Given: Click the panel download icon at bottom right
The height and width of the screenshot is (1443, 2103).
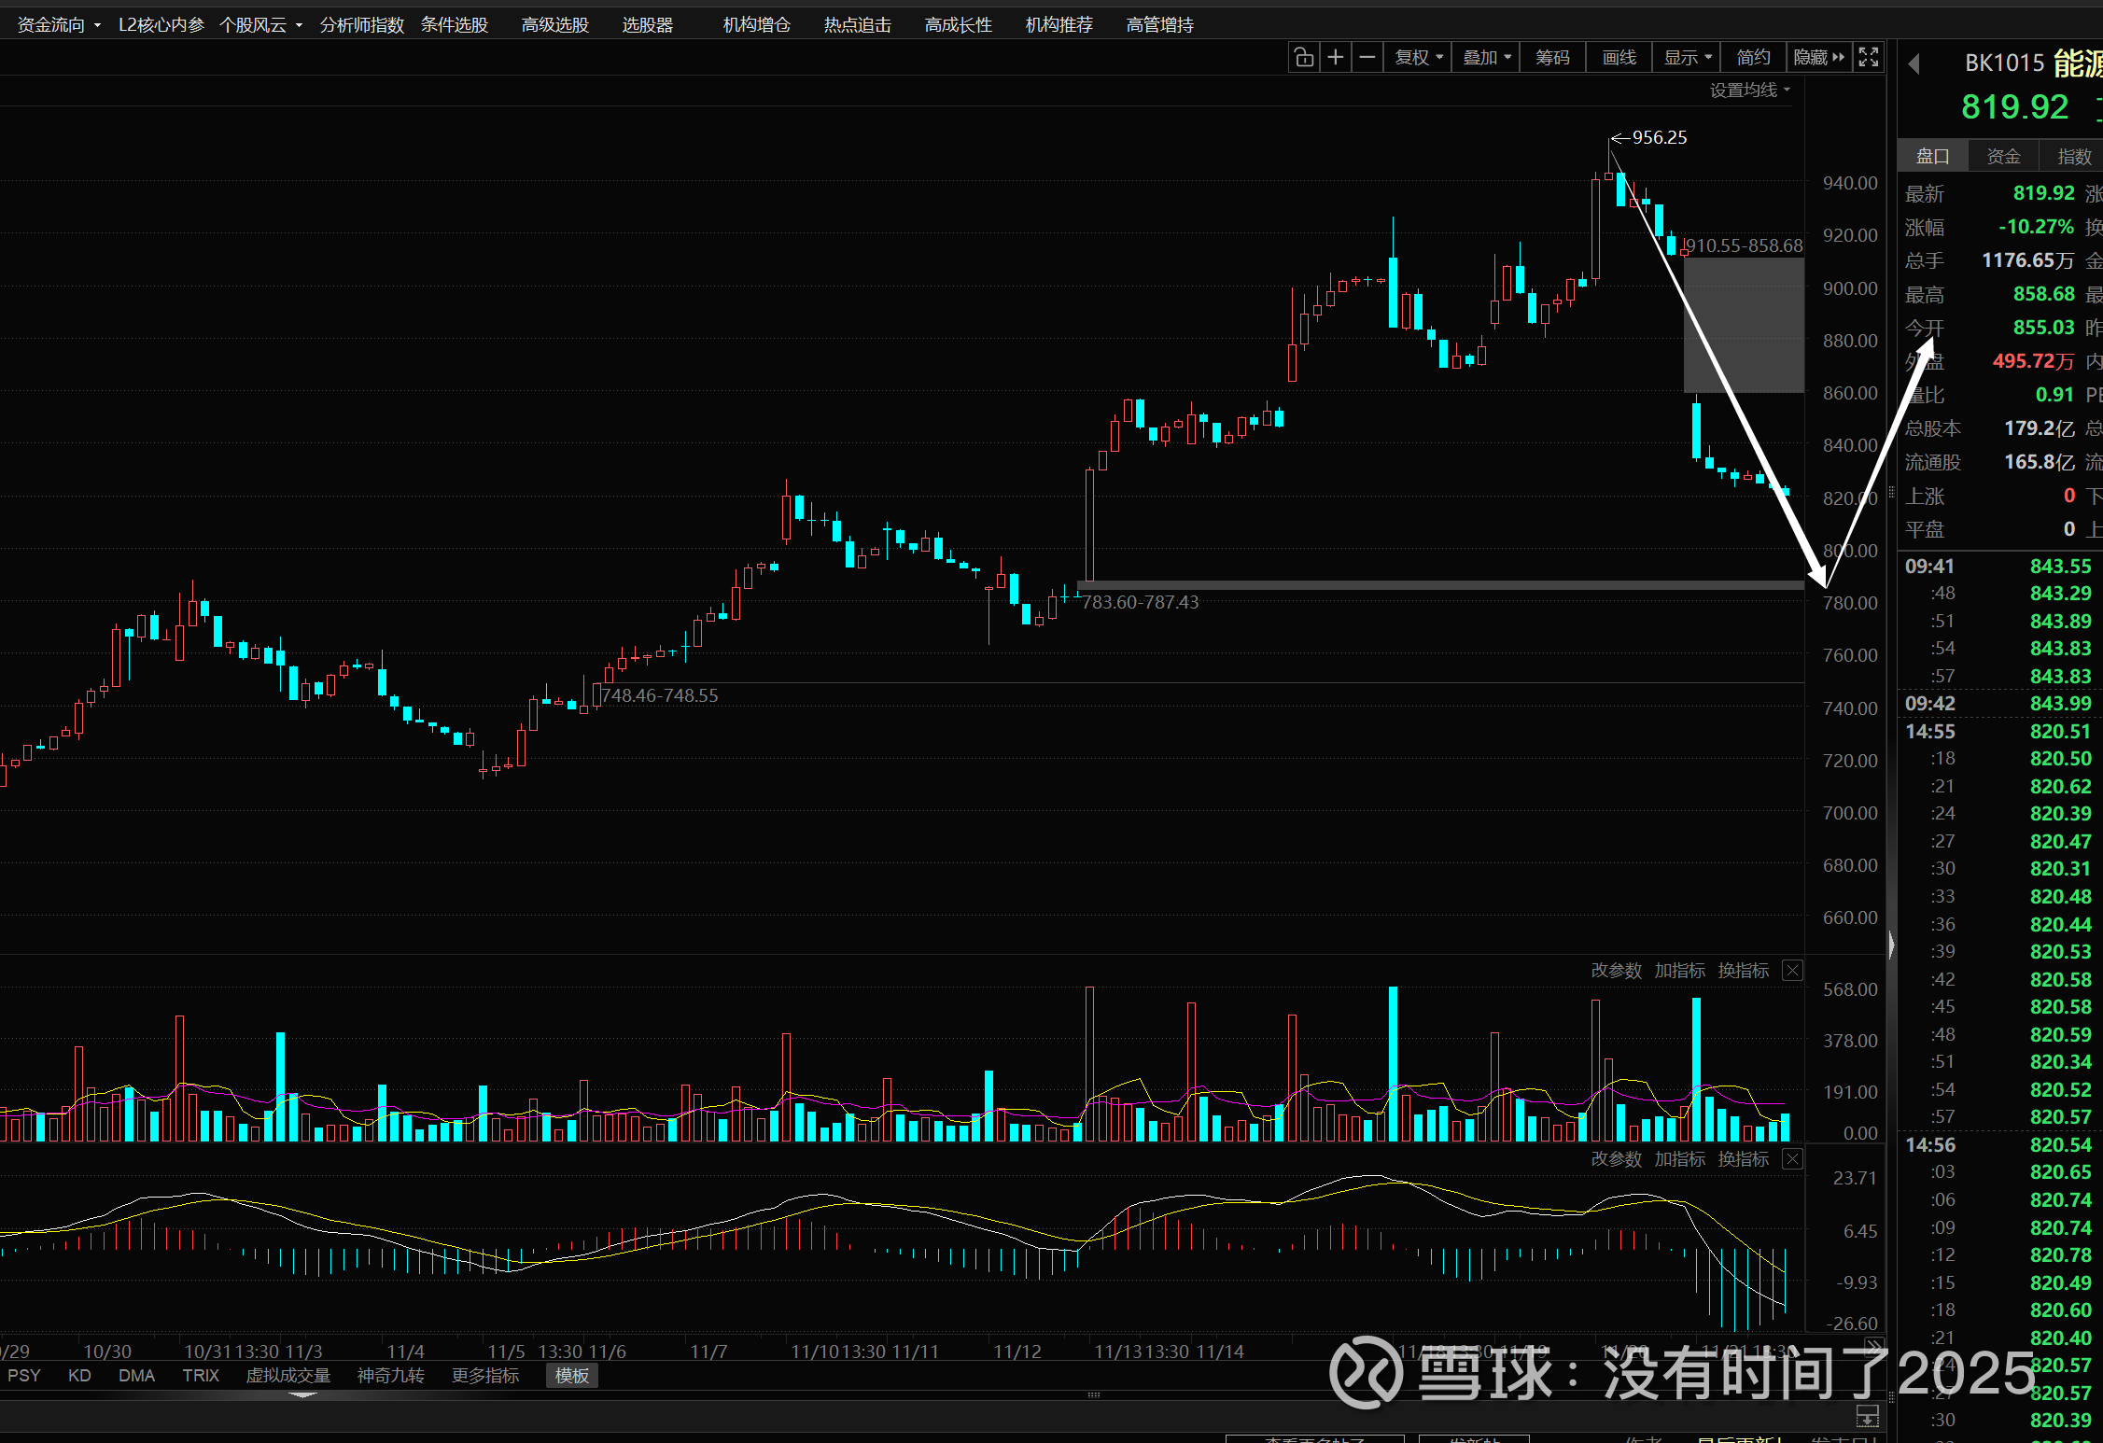Looking at the screenshot, I should [1867, 1416].
